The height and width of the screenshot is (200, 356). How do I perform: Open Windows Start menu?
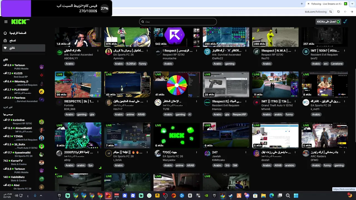point(296,196)
